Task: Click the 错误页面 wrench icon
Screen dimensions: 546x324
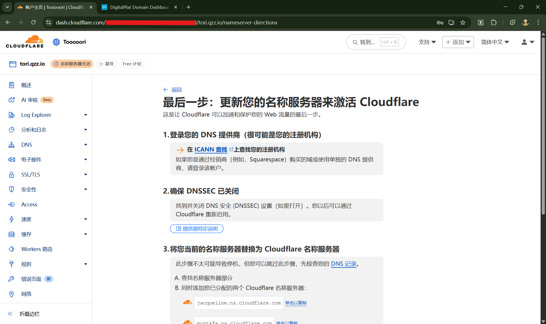Action: click(x=11, y=279)
